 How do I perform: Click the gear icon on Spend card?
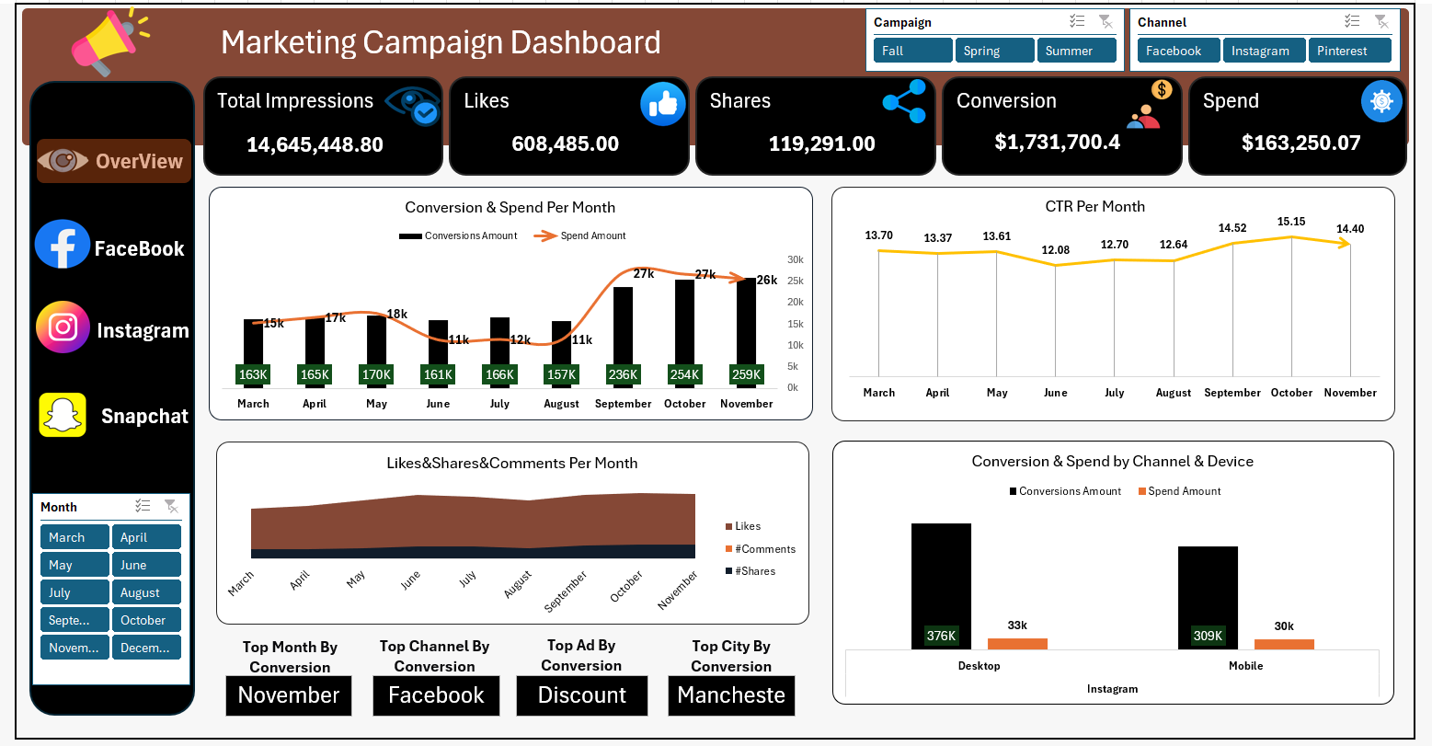click(1381, 101)
